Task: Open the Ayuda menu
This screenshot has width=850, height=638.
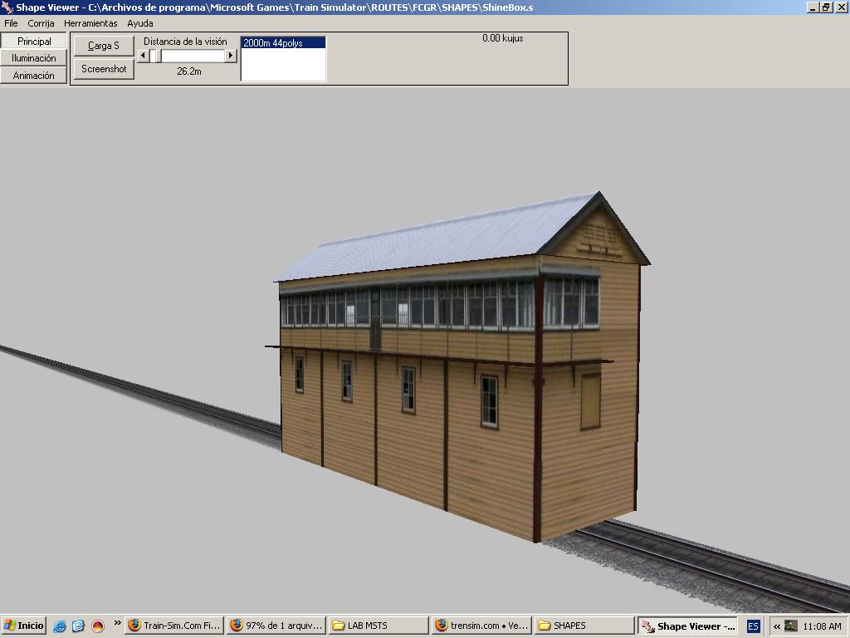Action: pyautogui.click(x=139, y=23)
